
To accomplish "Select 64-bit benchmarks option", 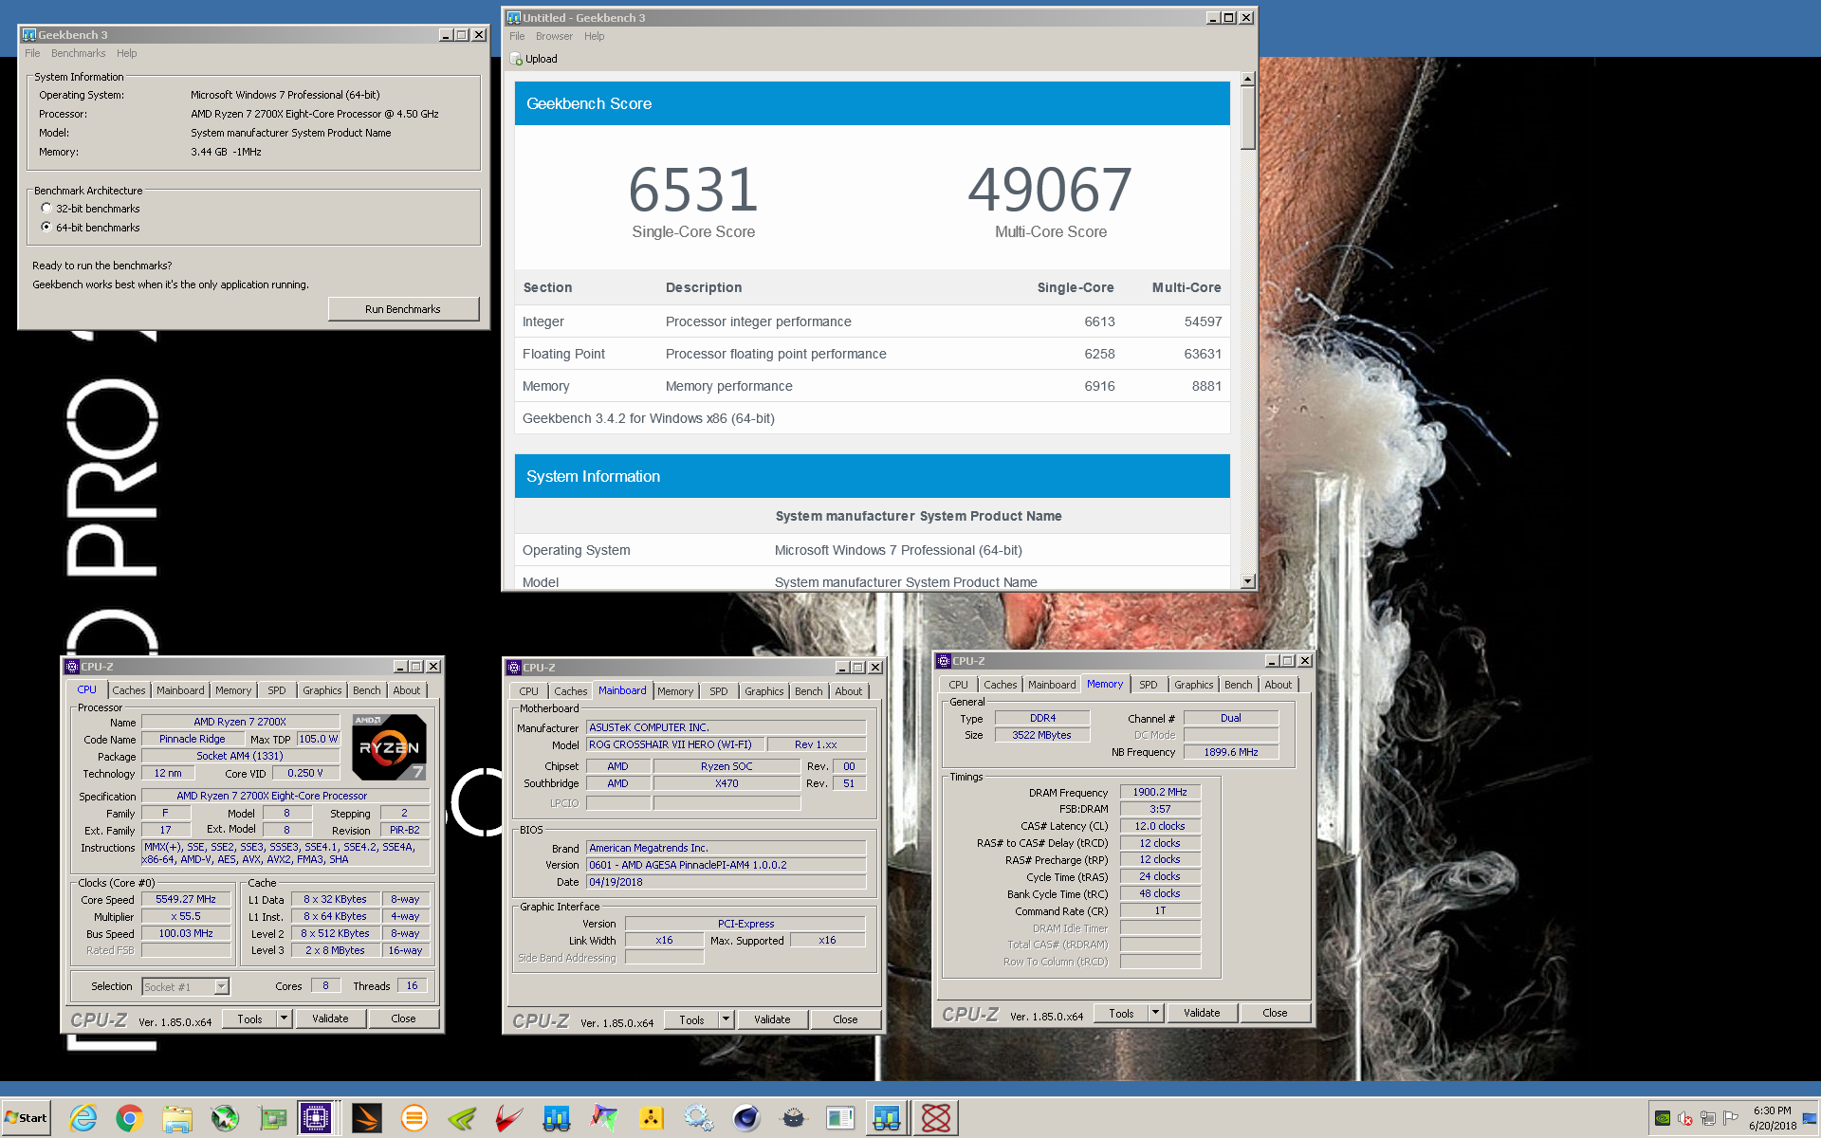I will pyautogui.click(x=90, y=228).
